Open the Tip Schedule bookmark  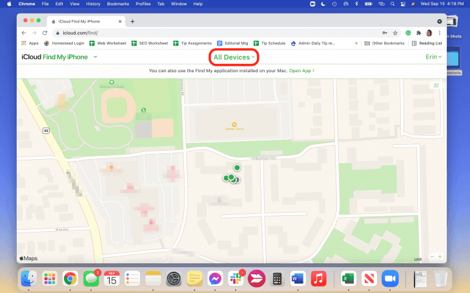point(270,44)
